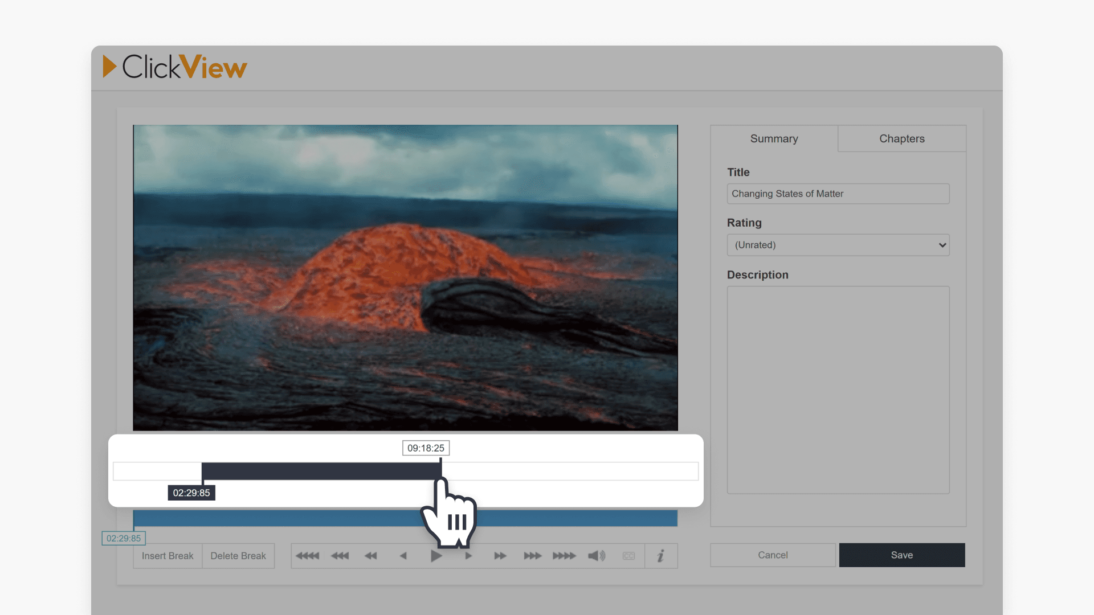
Task: Step forward one frame
Action: point(468,555)
